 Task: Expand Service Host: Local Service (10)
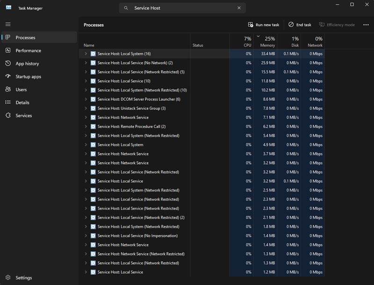(86, 81)
